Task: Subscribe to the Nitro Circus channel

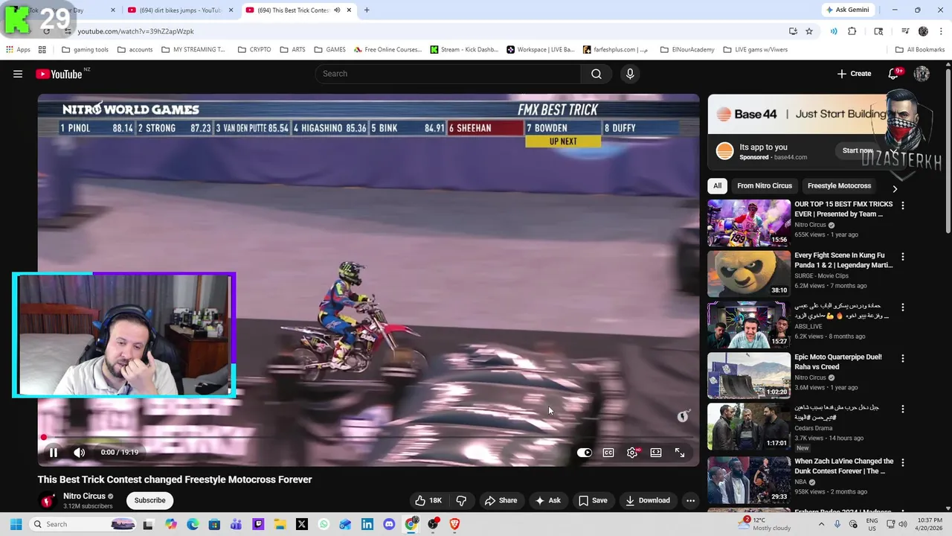Action: pyautogui.click(x=149, y=500)
